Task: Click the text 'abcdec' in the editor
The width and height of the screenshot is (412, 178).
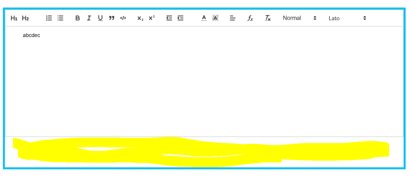Action: 32,35
